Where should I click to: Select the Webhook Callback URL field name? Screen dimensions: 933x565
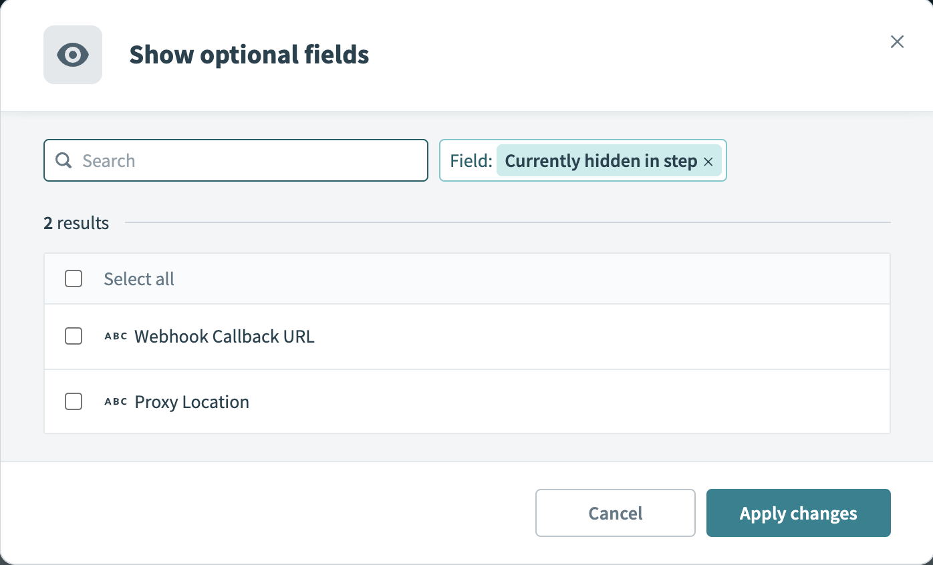(224, 337)
